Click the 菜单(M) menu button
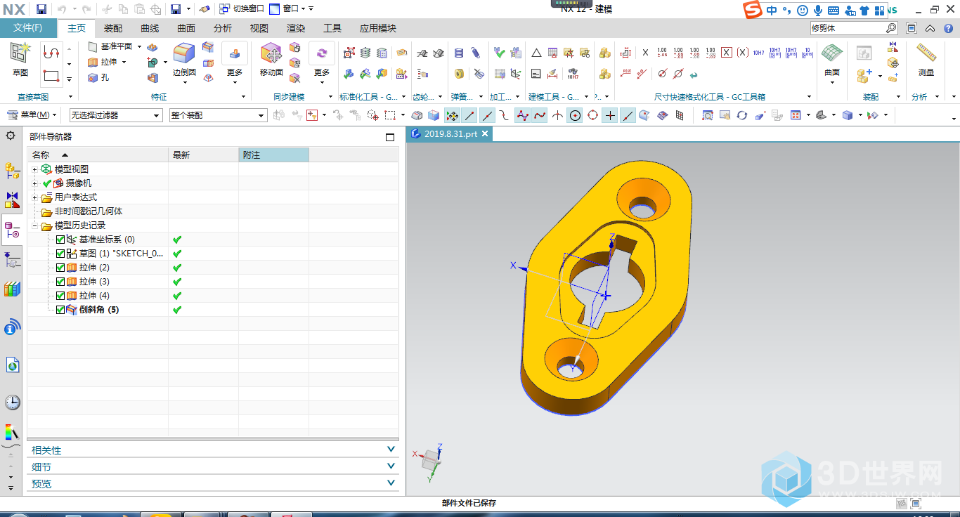The width and height of the screenshot is (960, 517). tap(32, 115)
